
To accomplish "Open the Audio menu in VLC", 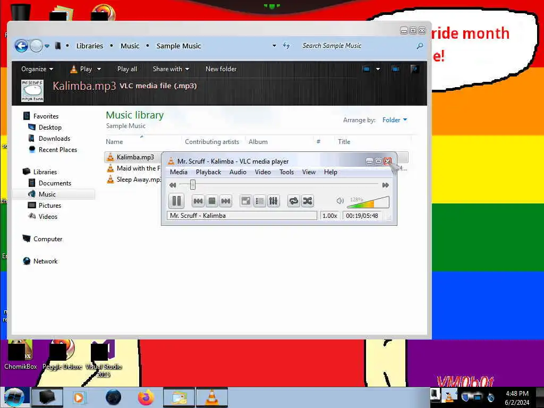I will coord(238,172).
